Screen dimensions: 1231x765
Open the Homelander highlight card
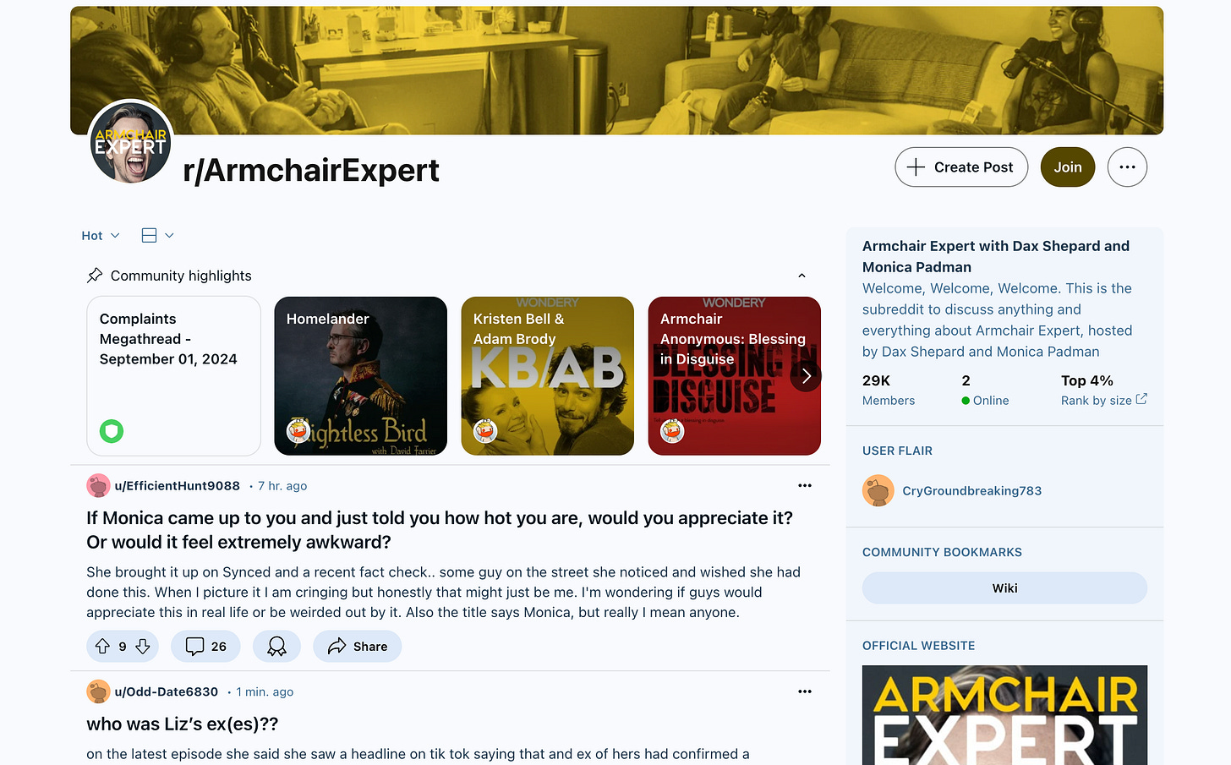point(361,376)
